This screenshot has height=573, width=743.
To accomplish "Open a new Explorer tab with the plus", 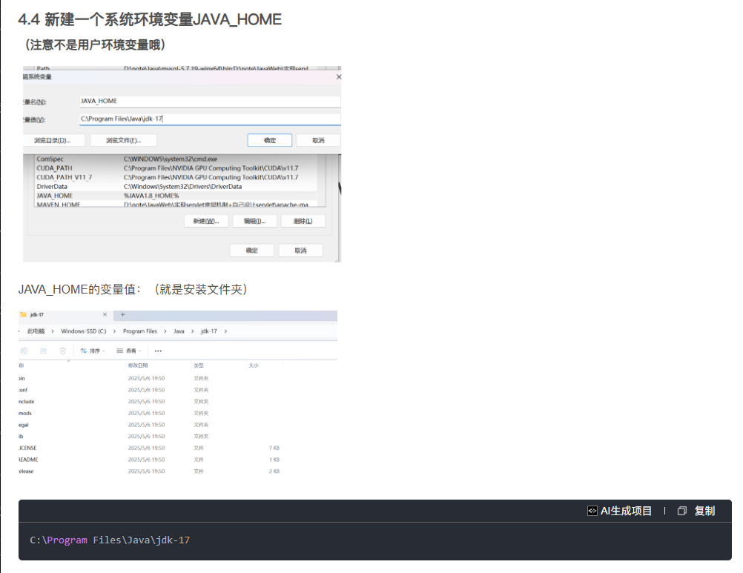I will click(122, 314).
